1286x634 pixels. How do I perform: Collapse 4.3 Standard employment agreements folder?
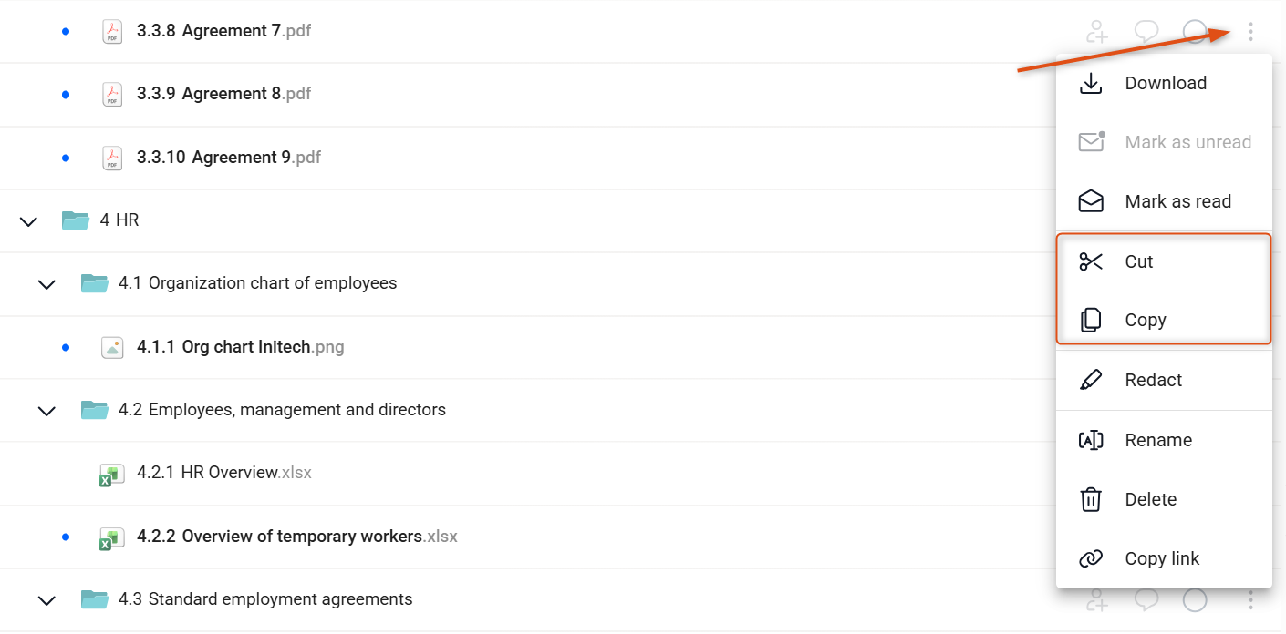click(47, 600)
